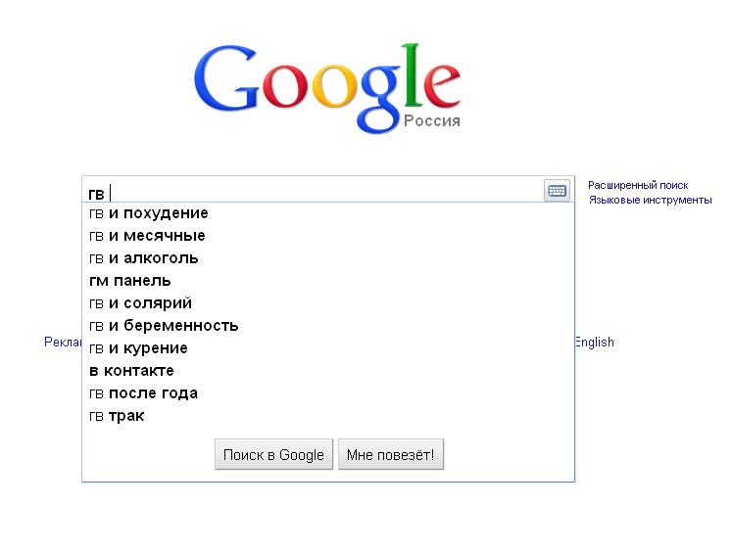Open 'Языковые инструменты' link
Screen dimensions: 732x551
(650, 200)
